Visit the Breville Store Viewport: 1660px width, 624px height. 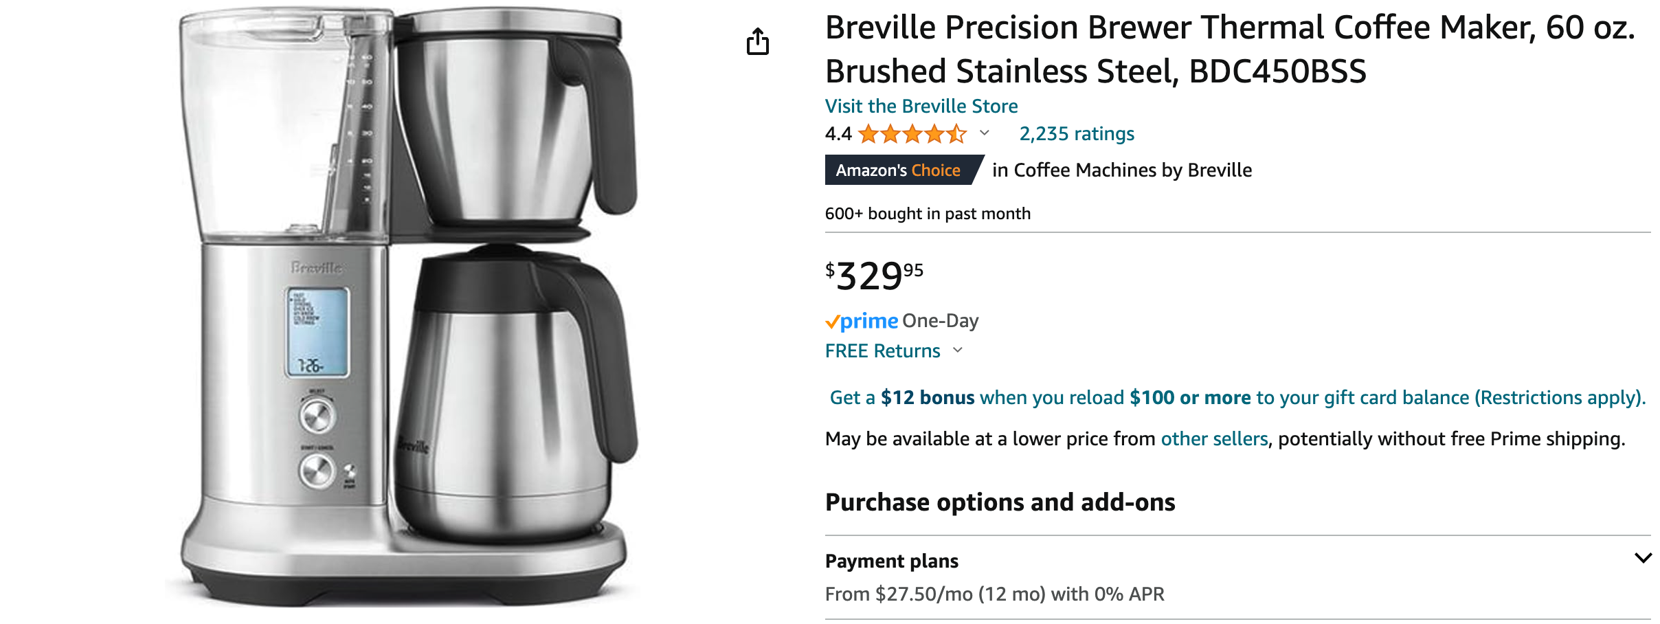(x=923, y=106)
